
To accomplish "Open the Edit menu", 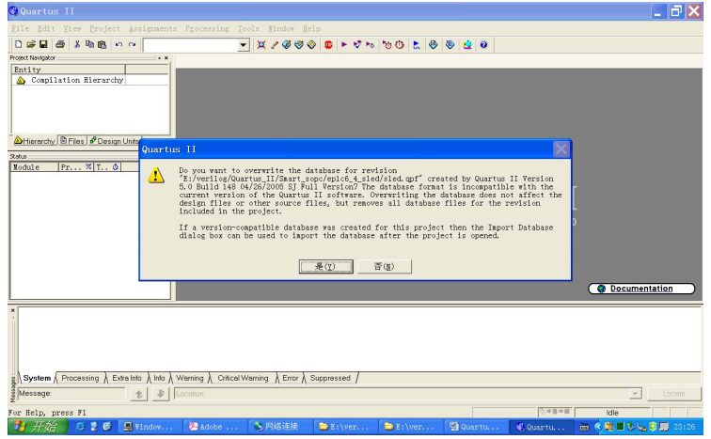I will pos(46,28).
